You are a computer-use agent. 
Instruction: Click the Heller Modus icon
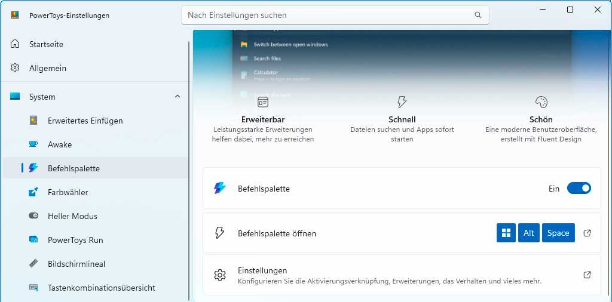tap(33, 215)
